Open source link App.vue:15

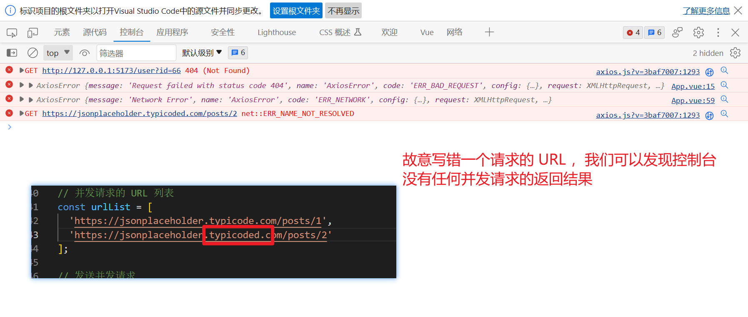[693, 86]
